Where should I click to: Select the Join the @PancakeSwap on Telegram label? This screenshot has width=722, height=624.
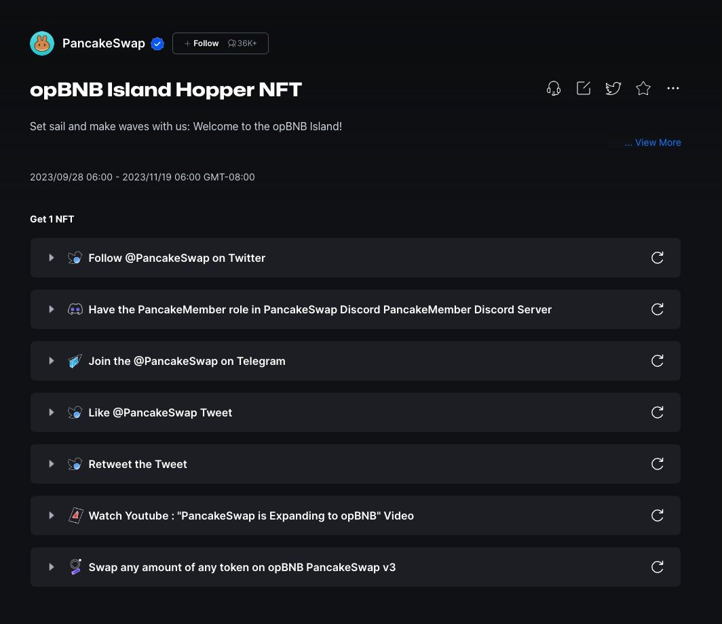187,361
